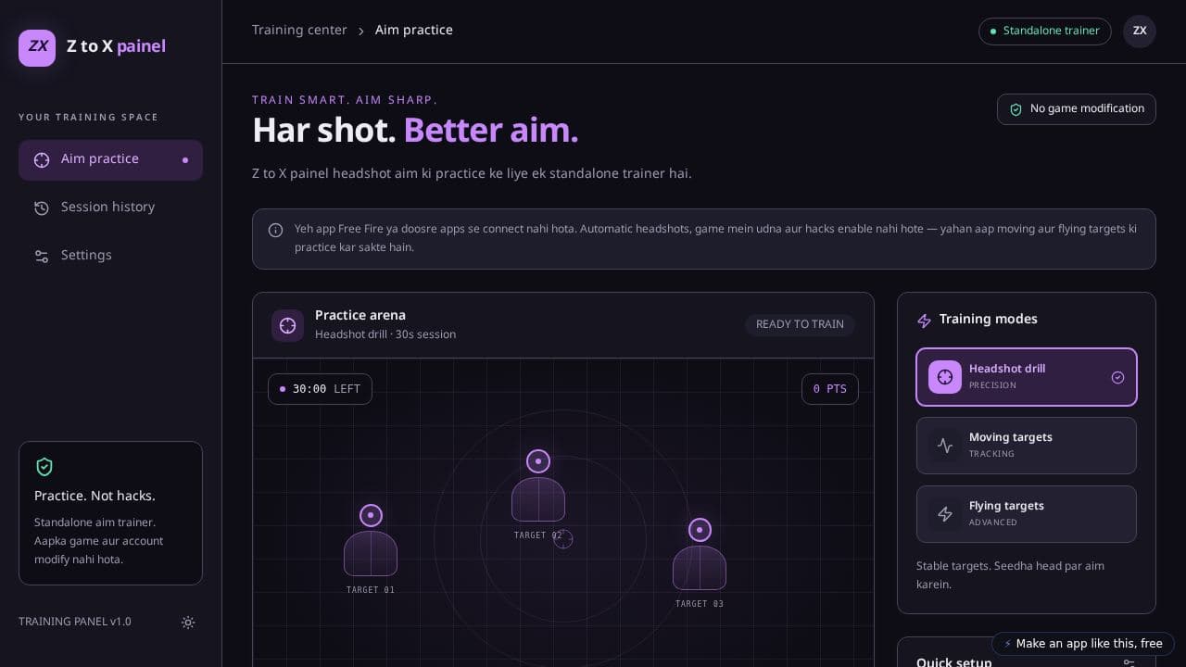Viewport: 1186px width, 667px height.
Task: Click the small crosshair reticle in arena
Action: [x=563, y=539]
